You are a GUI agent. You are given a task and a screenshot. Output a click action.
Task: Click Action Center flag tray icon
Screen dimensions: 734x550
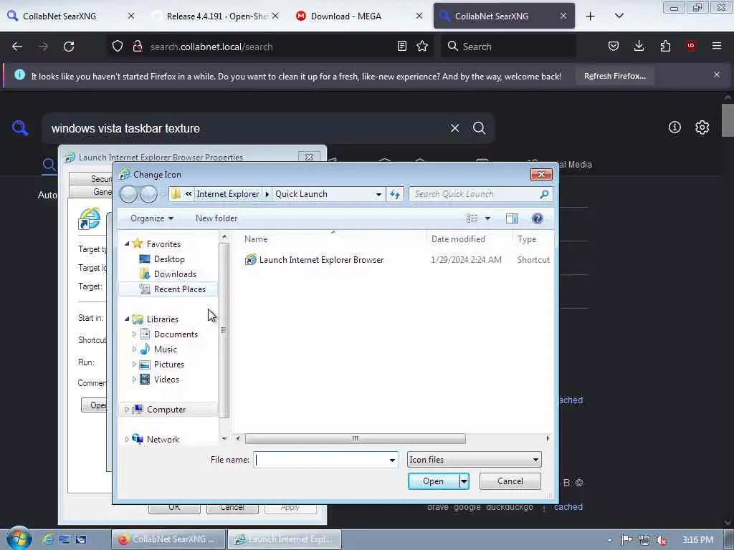[x=626, y=540]
